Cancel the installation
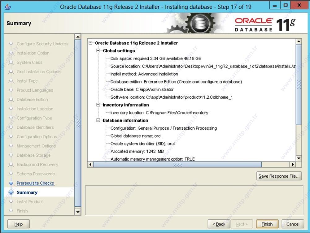The height and width of the screenshot is (233, 310). coord(293,224)
